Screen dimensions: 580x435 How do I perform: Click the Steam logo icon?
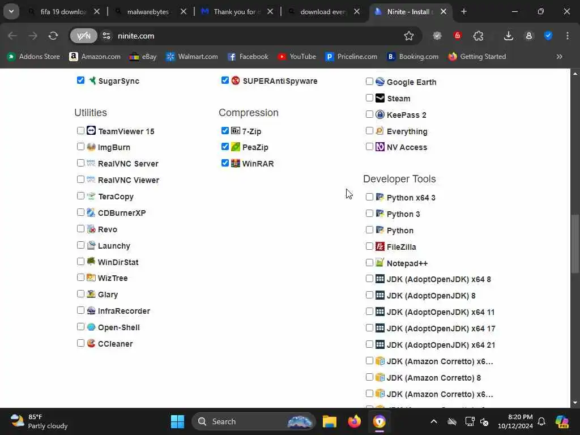(380, 98)
